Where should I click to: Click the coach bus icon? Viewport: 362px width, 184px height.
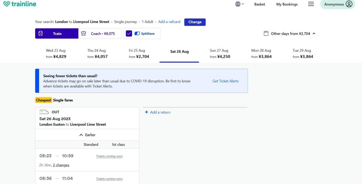click(83, 33)
